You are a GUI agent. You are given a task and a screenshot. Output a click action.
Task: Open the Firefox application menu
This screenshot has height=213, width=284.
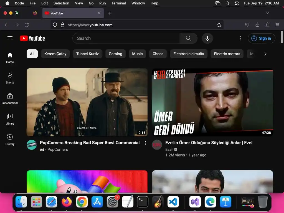point(277,25)
